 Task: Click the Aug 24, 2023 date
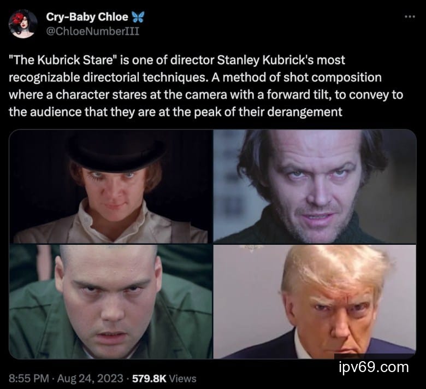(x=90, y=379)
